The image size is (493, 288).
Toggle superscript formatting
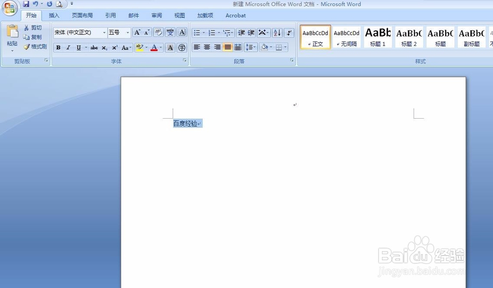pyautogui.click(x=115, y=47)
